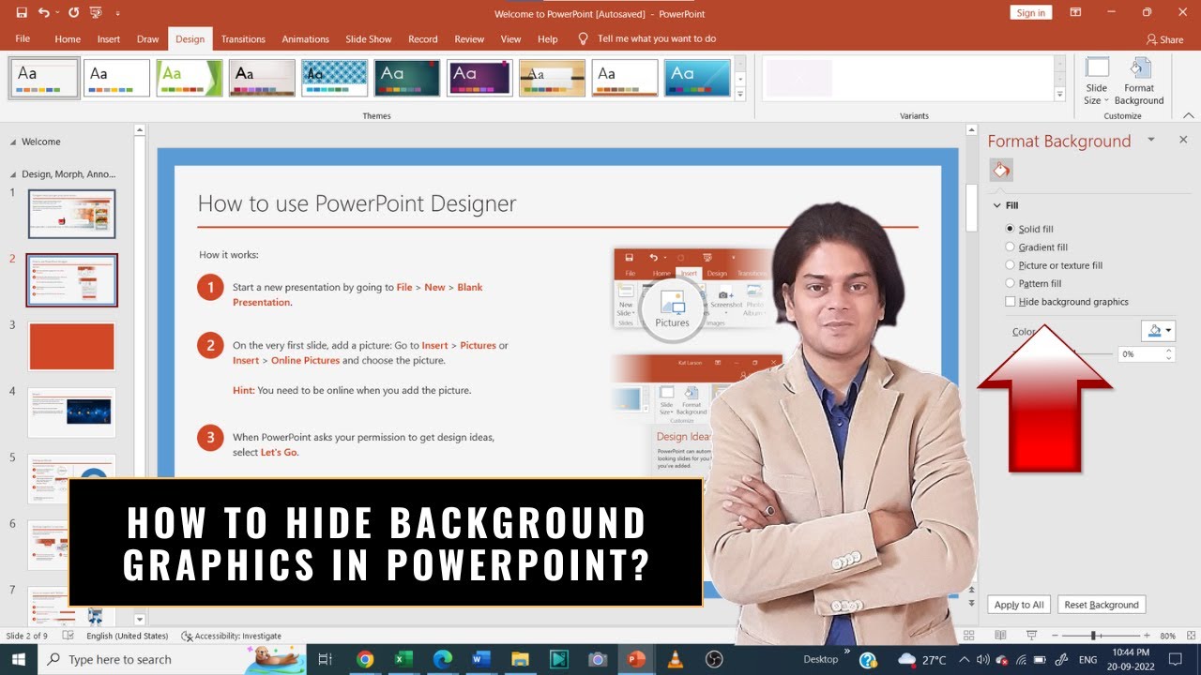Open the Draw ribbon tab
Image resolution: width=1201 pixels, height=675 pixels.
147,39
